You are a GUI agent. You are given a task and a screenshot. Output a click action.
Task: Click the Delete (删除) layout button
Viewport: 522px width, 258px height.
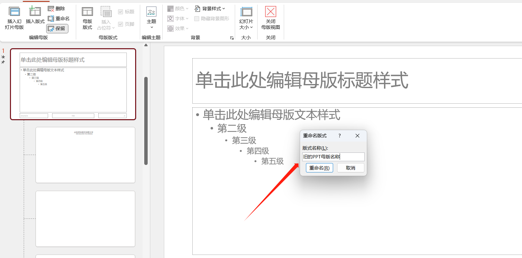57,9
